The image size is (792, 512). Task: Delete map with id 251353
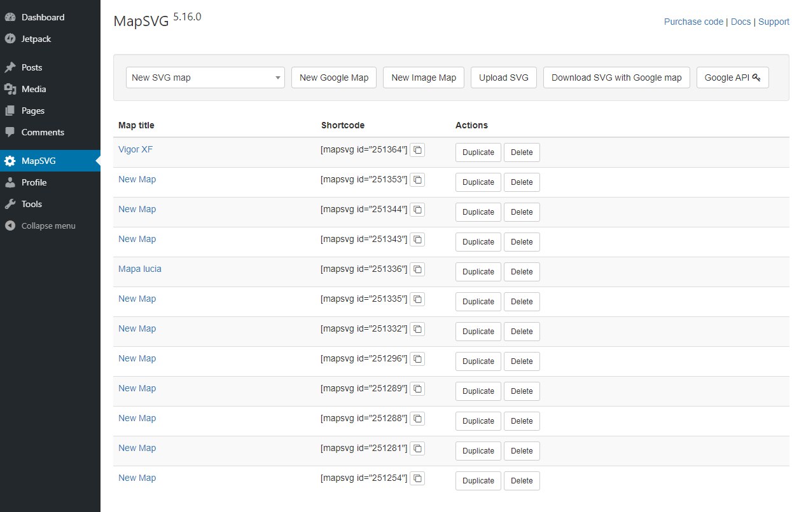point(522,182)
